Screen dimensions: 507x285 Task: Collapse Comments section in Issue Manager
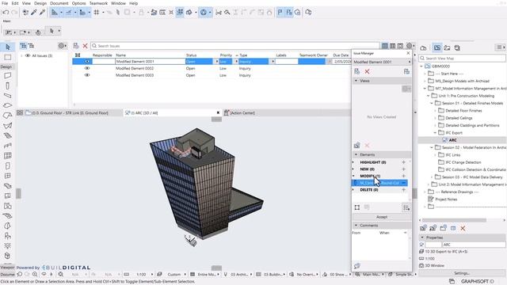pos(356,225)
